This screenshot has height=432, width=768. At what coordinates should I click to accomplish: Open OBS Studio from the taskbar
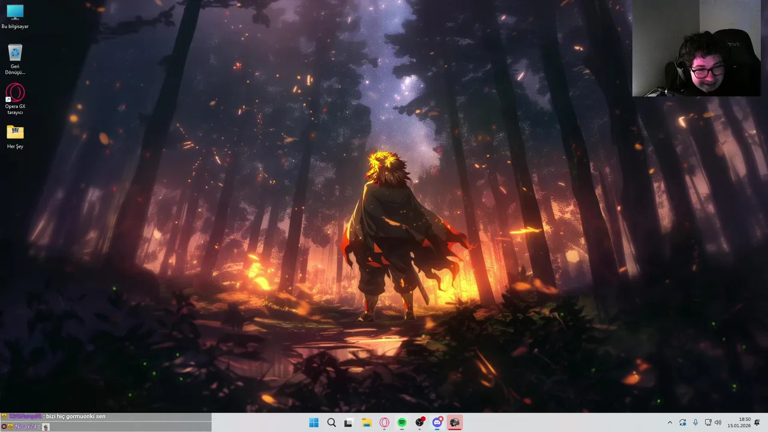point(420,422)
